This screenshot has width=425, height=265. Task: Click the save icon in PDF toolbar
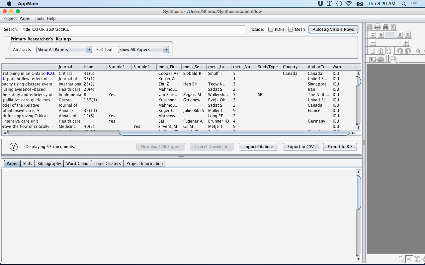point(370,27)
